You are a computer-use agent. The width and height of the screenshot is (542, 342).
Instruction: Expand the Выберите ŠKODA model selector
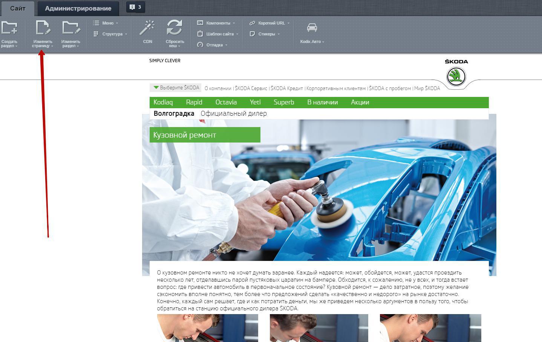[176, 87]
